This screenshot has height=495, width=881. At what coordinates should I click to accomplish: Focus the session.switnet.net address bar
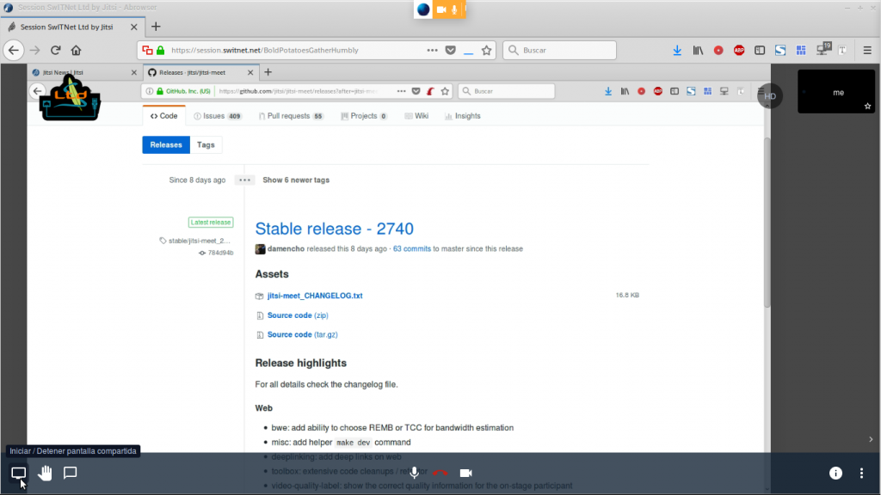click(264, 50)
